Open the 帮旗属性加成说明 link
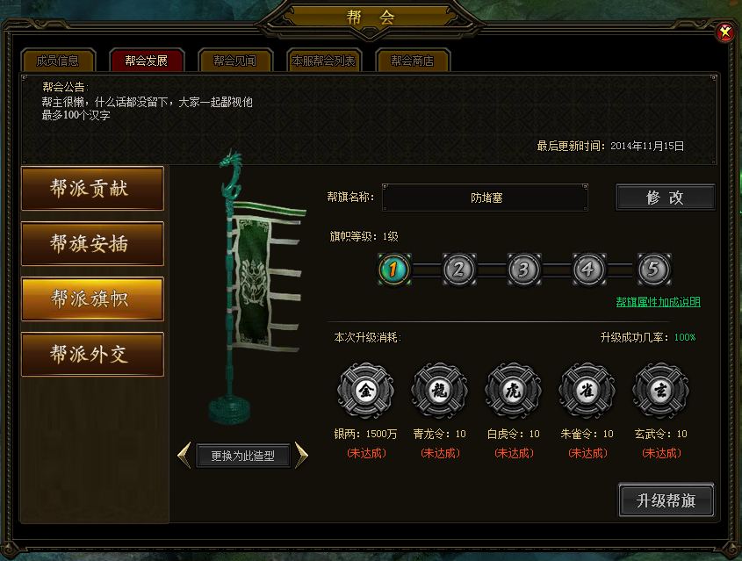 pyautogui.click(x=658, y=302)
